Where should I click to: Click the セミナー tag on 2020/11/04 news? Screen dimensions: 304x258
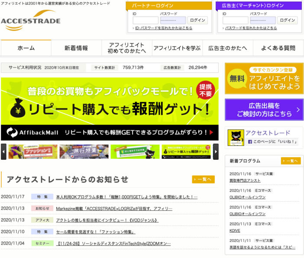point(42,243)
